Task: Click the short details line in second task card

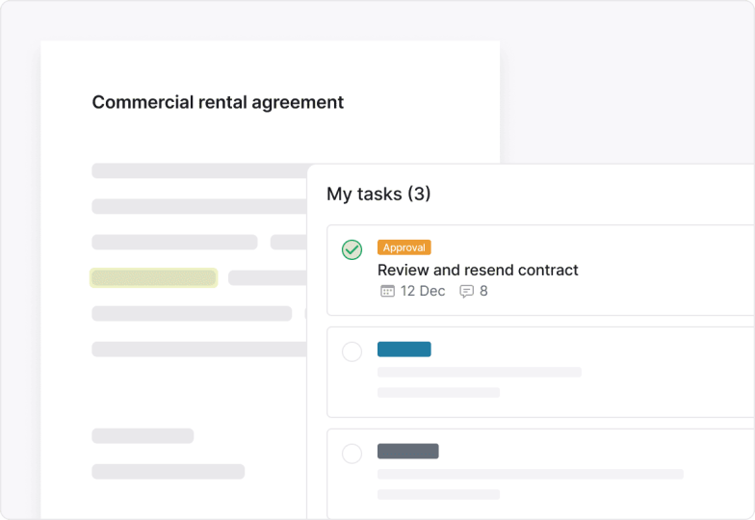Action: click(x=438, y=393)
